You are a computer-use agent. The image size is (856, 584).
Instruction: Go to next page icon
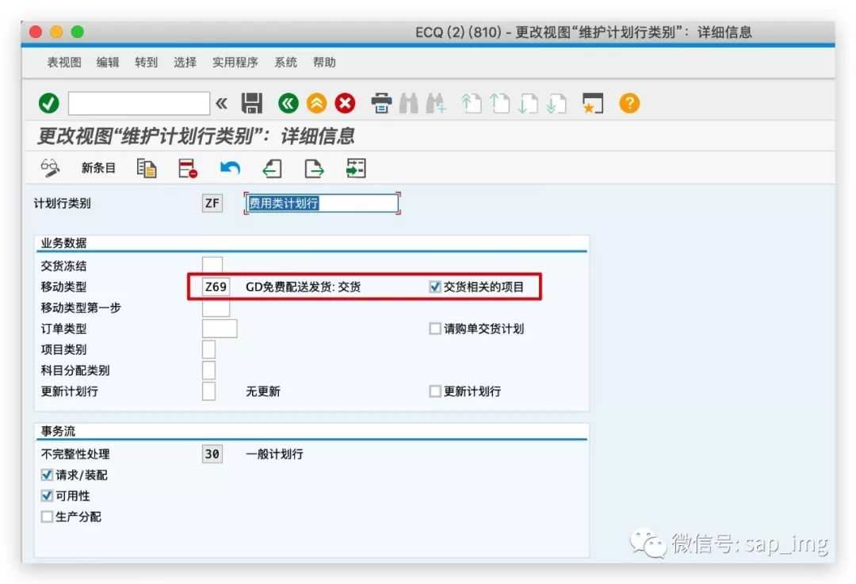tap(528, 103)
